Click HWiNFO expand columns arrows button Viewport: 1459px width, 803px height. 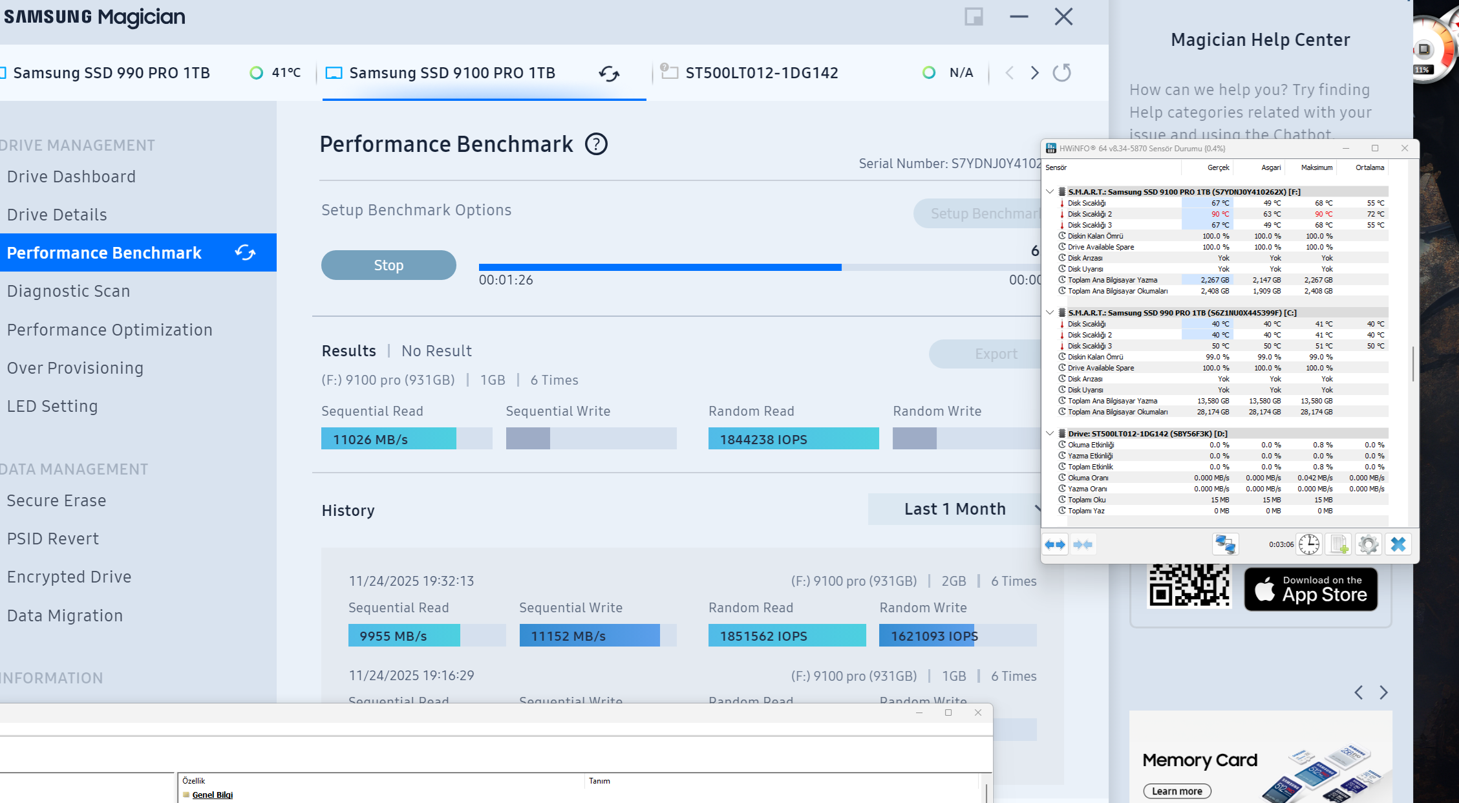[x=1055, y=545]
